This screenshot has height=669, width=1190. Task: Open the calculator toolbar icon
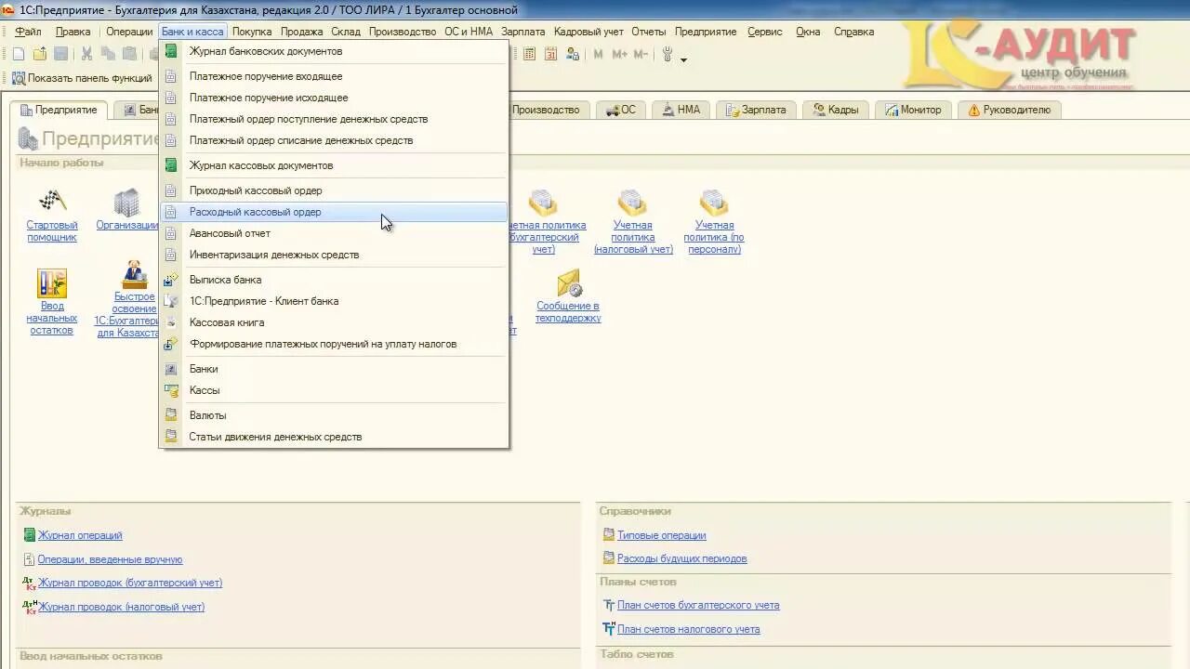point(529,55)
